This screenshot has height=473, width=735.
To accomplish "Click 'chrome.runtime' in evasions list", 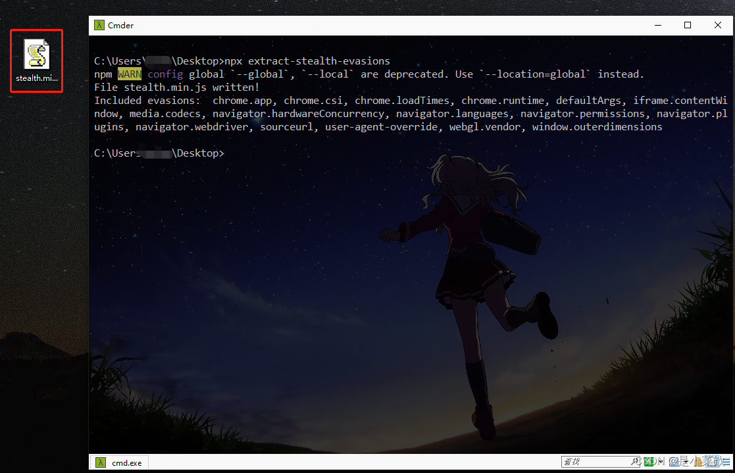I will (x=503, y=100).
